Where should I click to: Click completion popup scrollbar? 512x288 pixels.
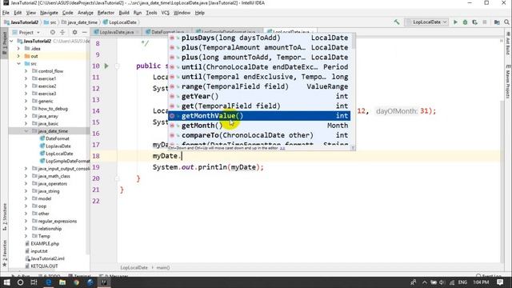point(353,41)
